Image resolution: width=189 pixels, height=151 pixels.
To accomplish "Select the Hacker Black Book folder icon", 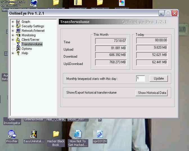I will tap(56, 134).
